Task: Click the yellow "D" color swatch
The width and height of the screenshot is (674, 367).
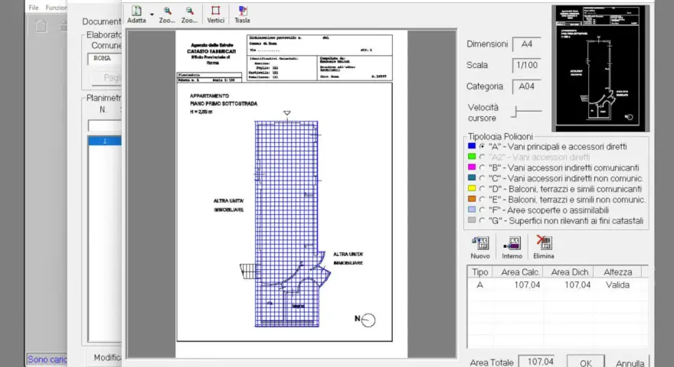Action: coord(472,188)
